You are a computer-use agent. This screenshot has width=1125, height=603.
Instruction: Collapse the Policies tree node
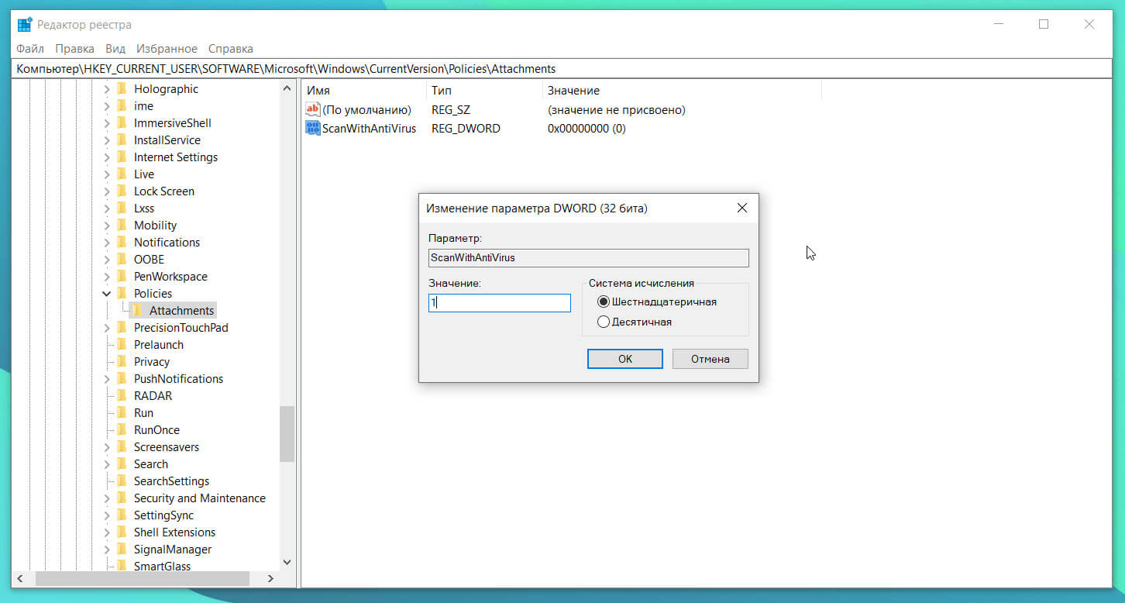click(x=107, y=294)
